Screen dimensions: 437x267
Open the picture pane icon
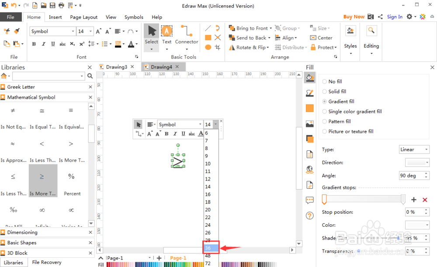[310, 124]
